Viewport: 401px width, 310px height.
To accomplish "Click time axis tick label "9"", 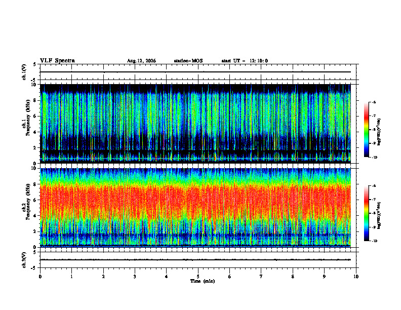I will 324,277.
